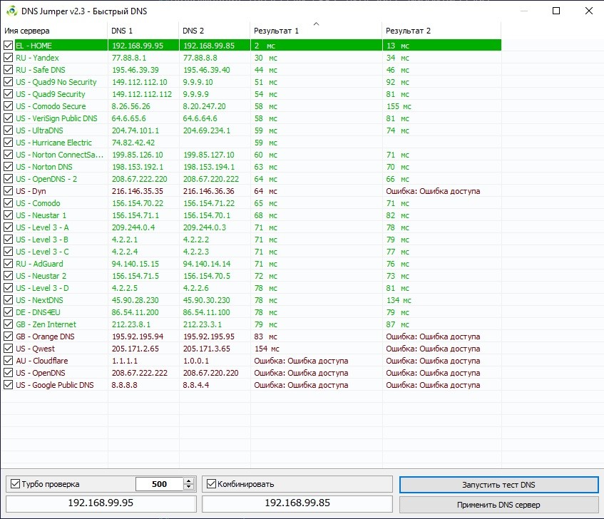
Task: Select the US - Level 3 - C row
Action: pyautogui.click(x=251, y=252)
